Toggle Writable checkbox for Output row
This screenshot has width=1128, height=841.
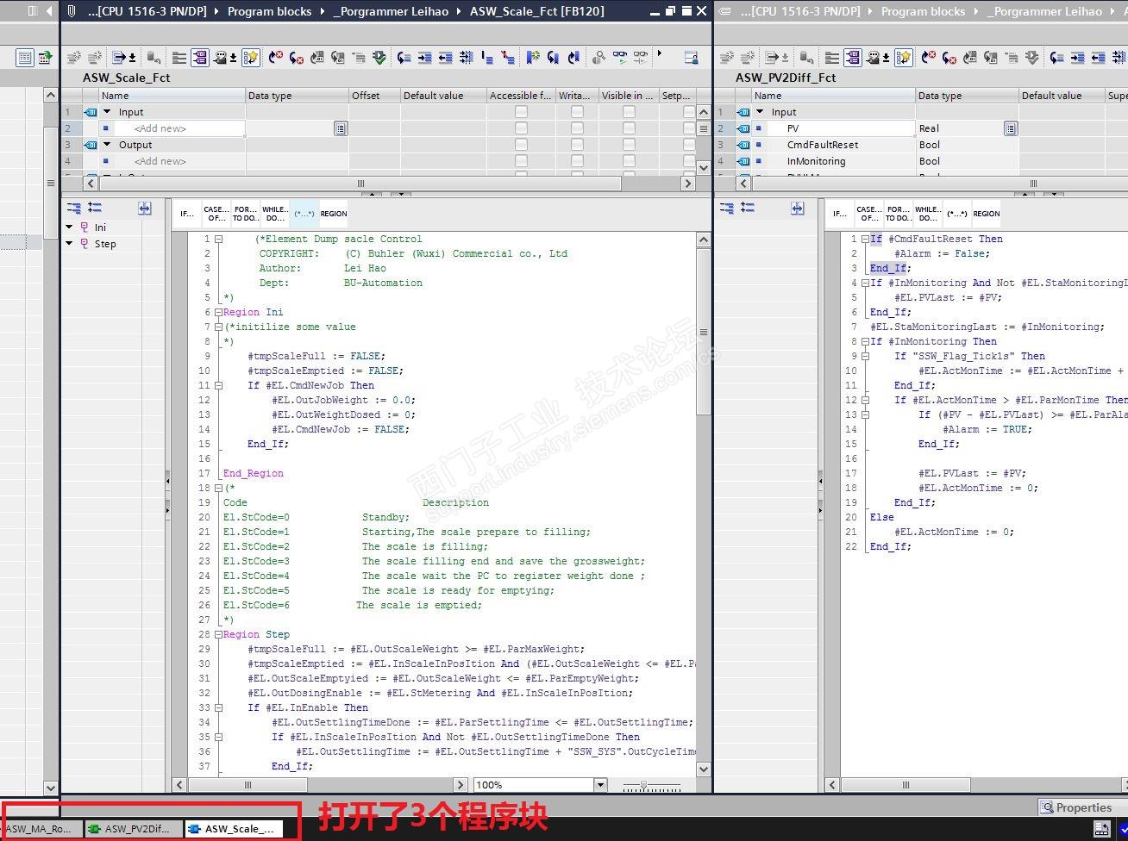pyautogui.click(x=577, y=145)
